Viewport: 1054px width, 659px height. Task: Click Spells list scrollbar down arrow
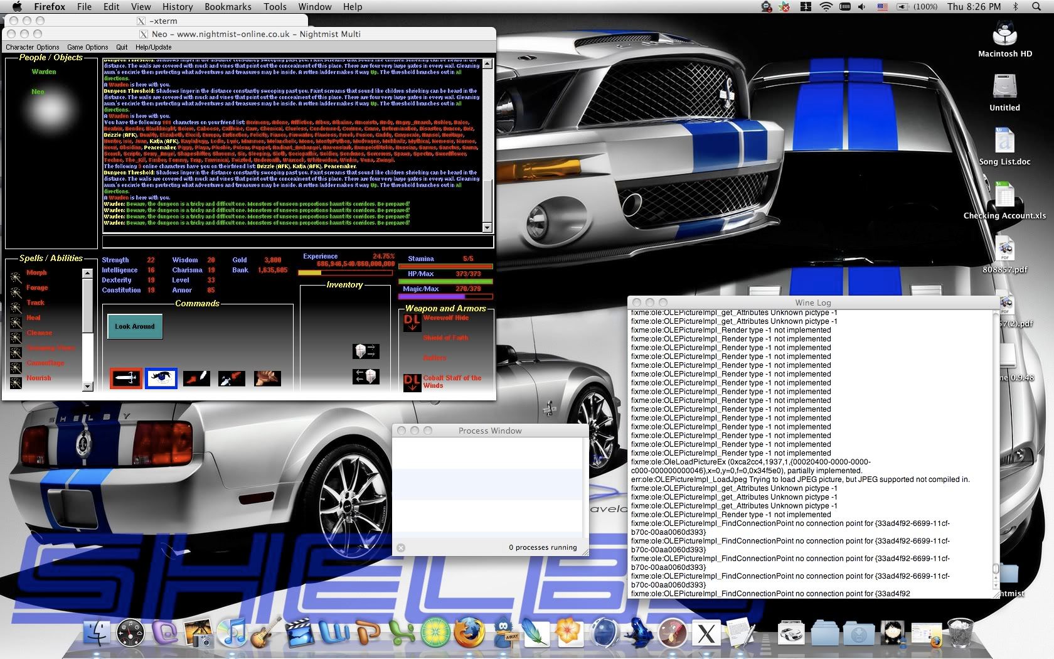point(88,387)
